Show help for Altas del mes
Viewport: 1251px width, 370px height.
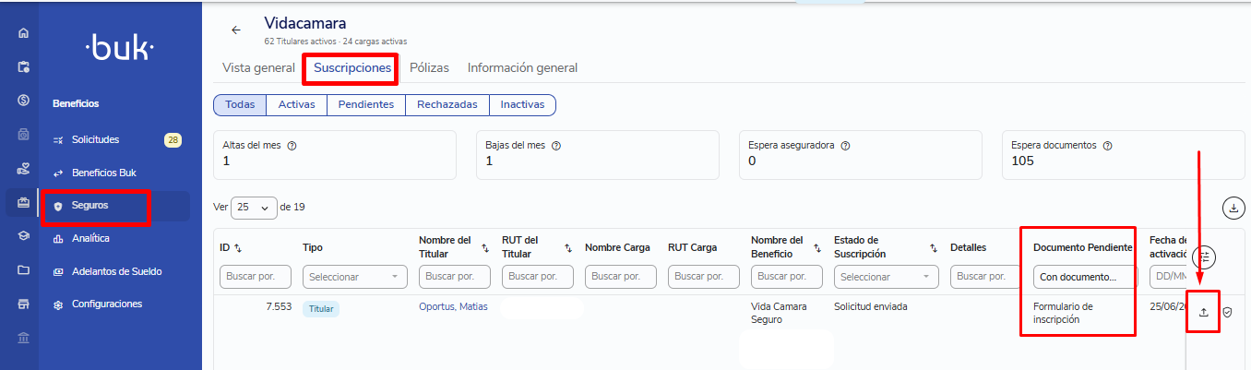click(x=292, y=146)
